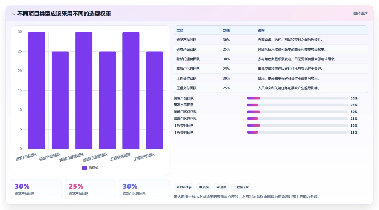Click the 跨部门运营团队 chart bar reaching 30

[84, 91]
